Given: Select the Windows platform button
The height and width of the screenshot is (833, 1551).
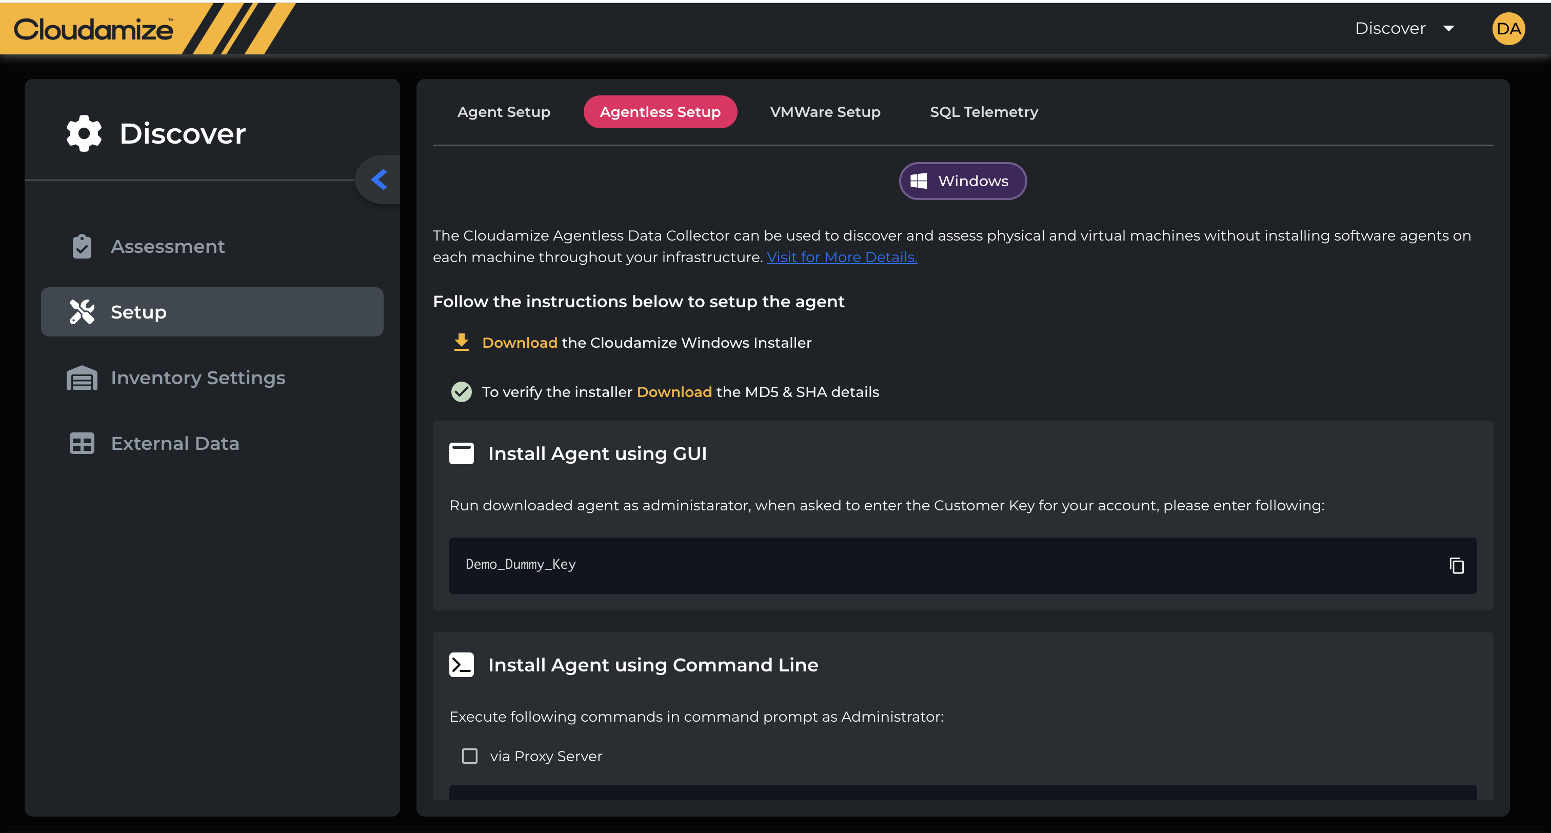Looking at the screenshot, I should (x=962, y=181).
